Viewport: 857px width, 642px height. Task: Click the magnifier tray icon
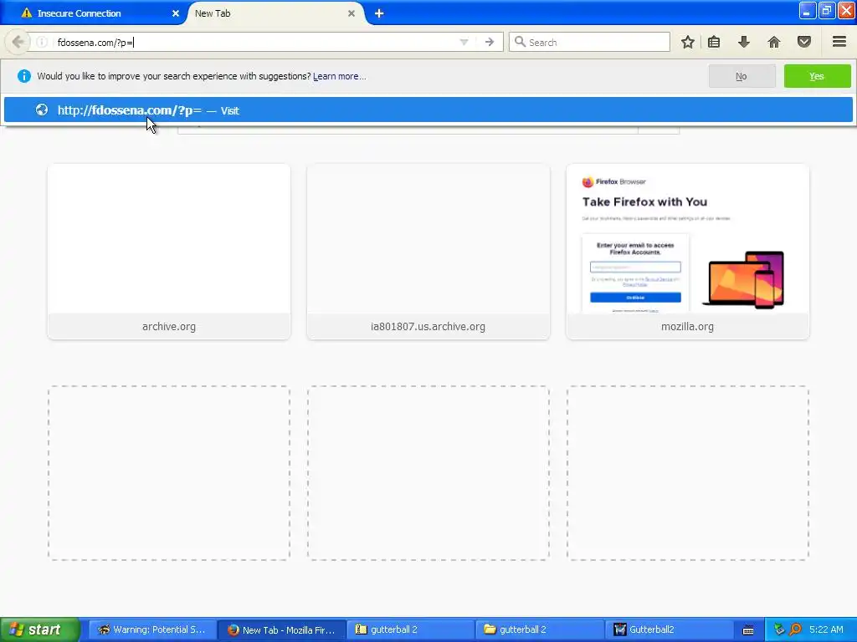click(795, 629)
